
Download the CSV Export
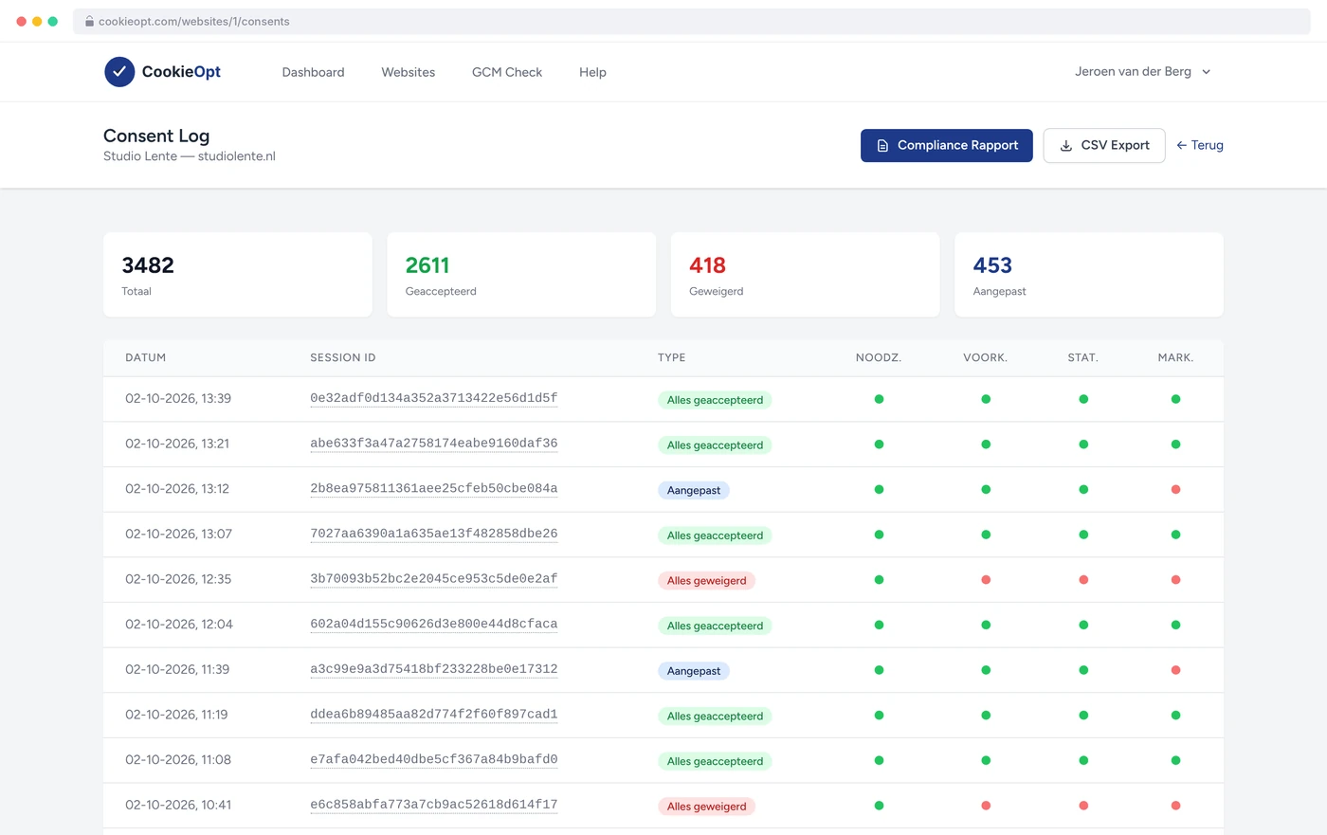pyautogui.click(x=1104, y=146)
